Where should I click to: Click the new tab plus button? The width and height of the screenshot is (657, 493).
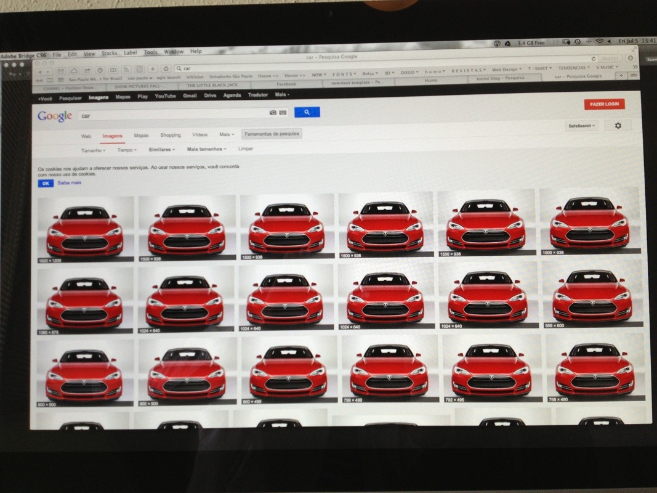tap(621, 75)
